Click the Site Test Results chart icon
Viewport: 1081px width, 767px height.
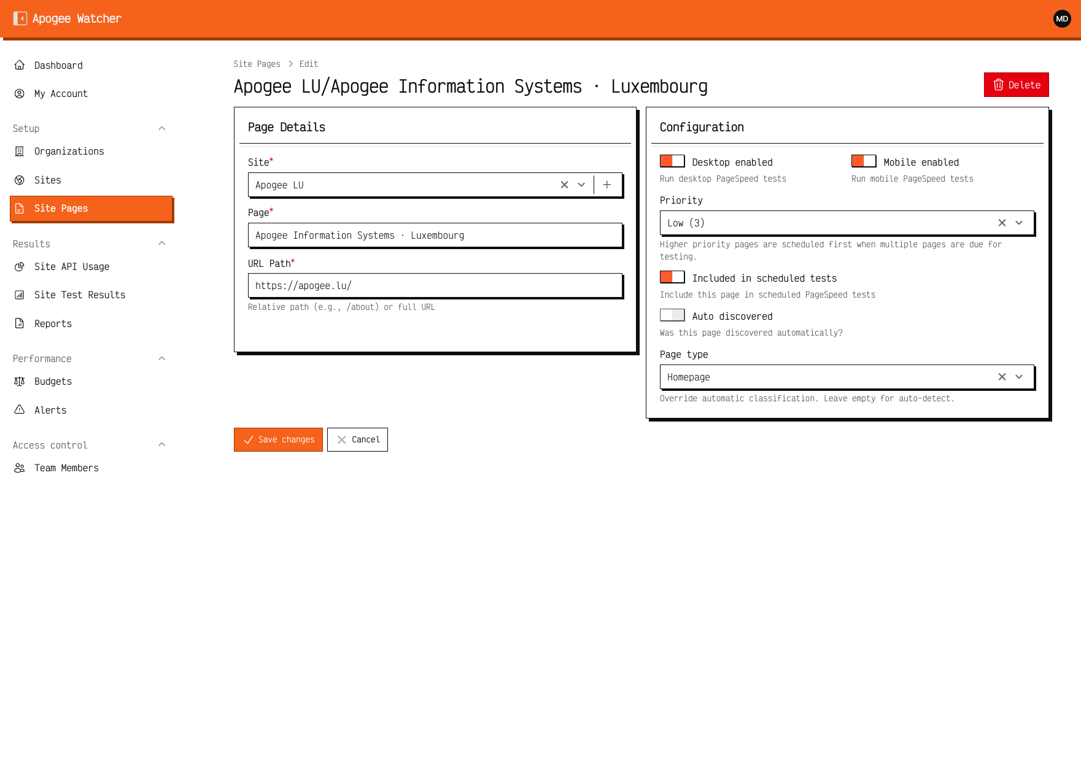point(20,295)
